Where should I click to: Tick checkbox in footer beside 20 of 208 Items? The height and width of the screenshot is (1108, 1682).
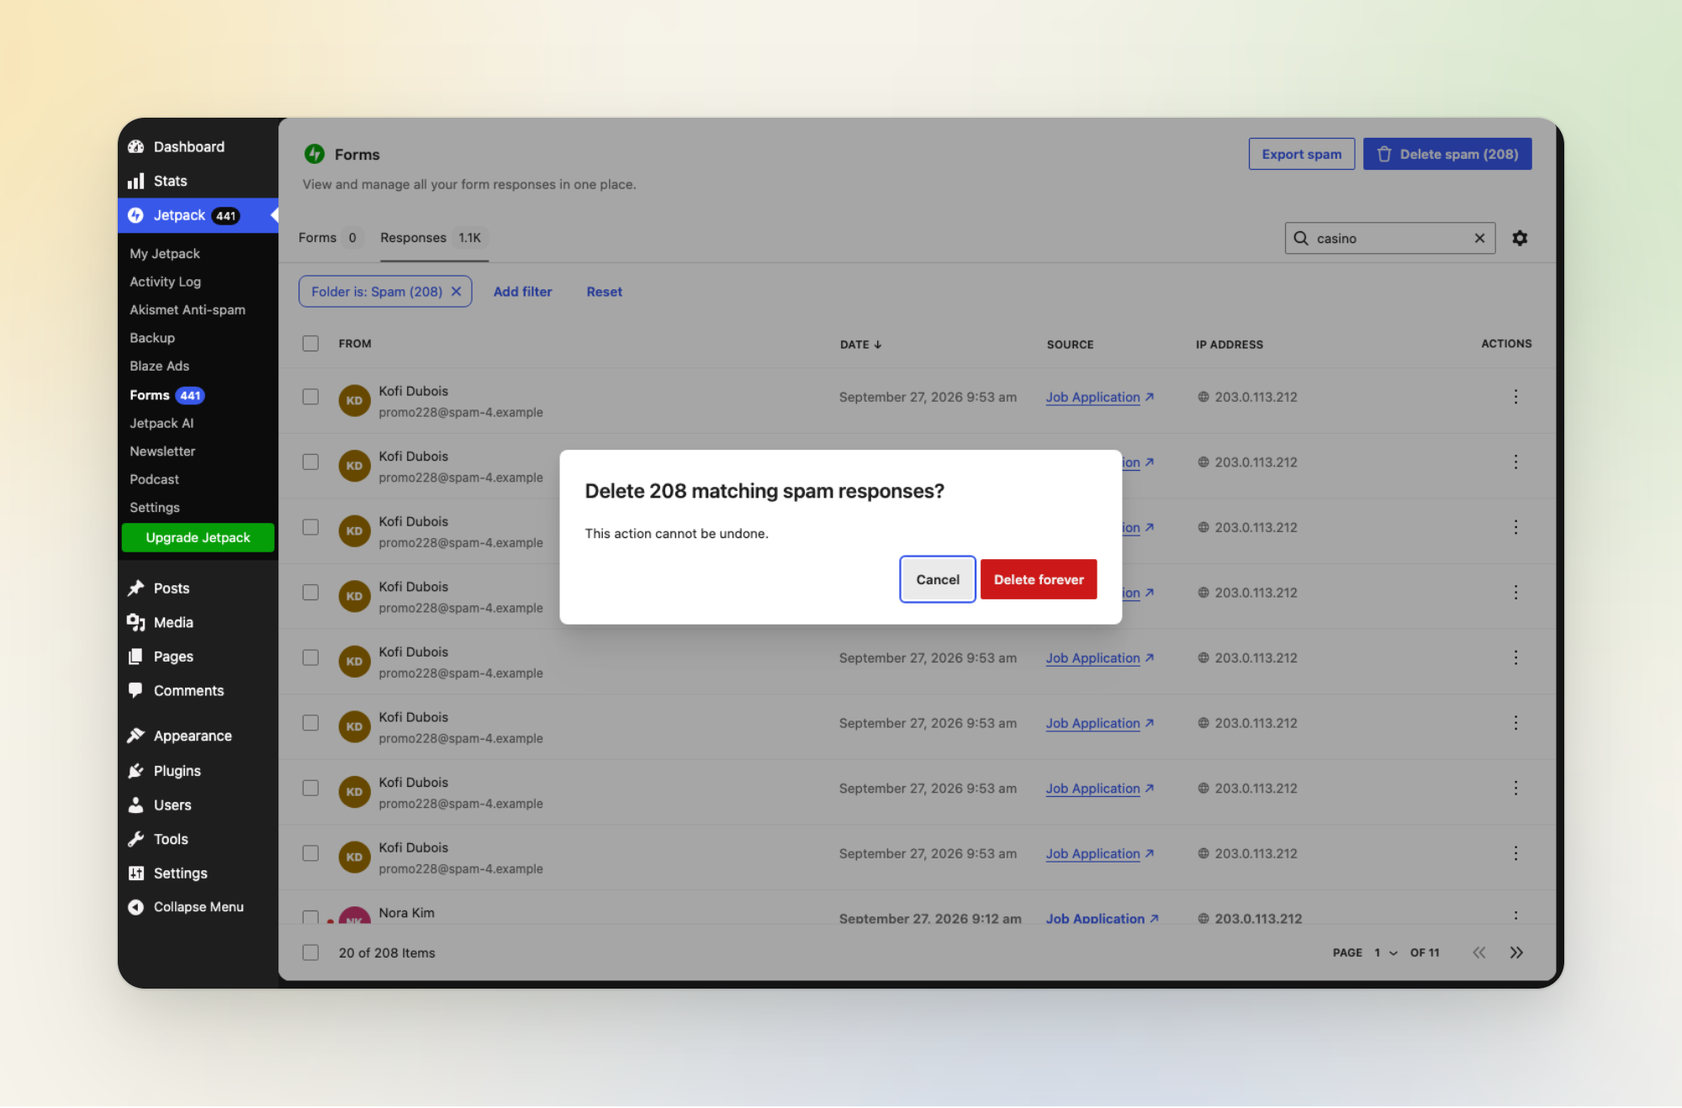[x=310, y=952]
